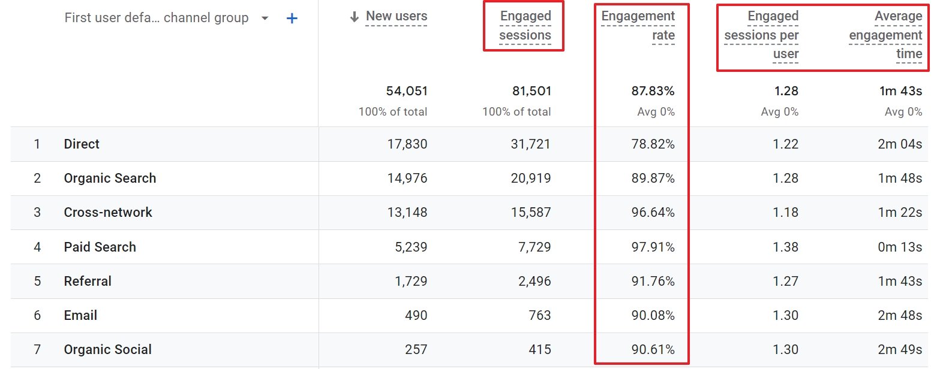The image size is (934, 369).
Task: Select the Cross-network channel row
Action: pyautogui.click(x=108, y=212)
